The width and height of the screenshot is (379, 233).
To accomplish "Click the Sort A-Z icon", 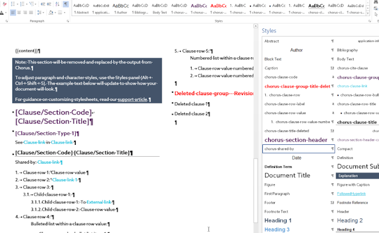I will tap(57, 4).
